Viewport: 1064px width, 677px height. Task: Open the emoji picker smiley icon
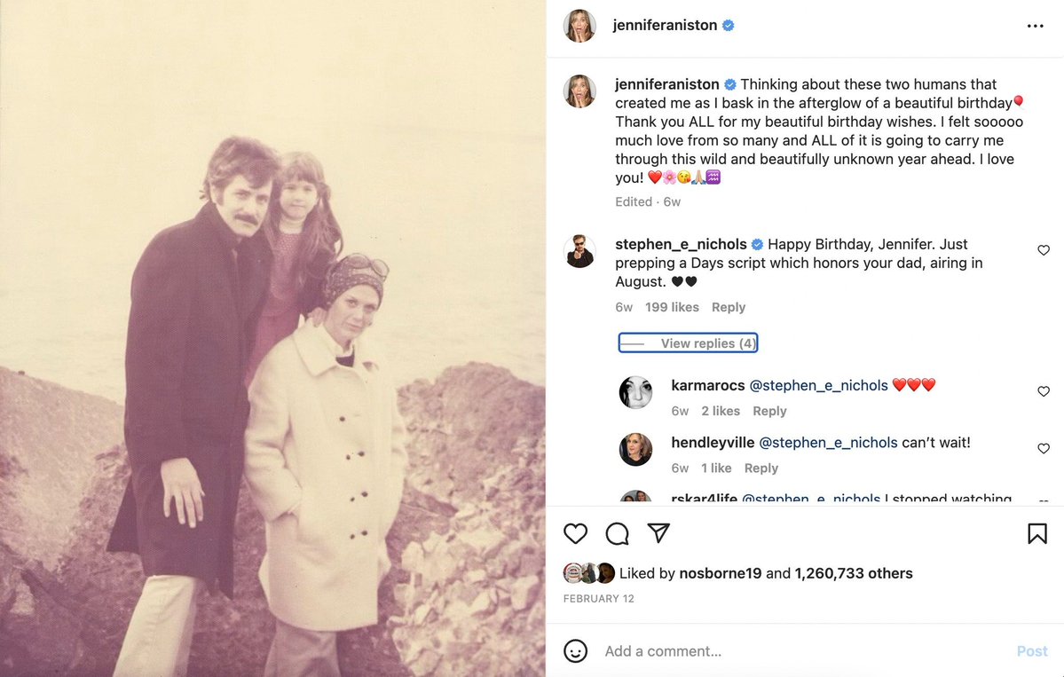[x=575, y=651]
